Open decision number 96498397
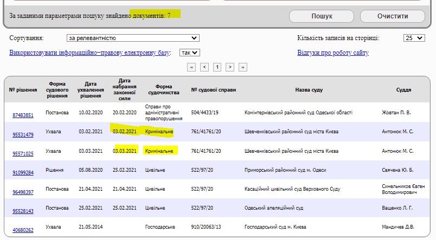Image resolution: width=436 pixels, height=240 pixels. point(23,192)
